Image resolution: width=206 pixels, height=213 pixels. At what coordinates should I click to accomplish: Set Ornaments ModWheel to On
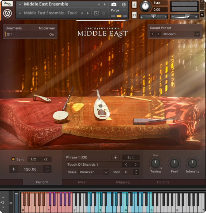pyautogui.click(x=51, y=34)
